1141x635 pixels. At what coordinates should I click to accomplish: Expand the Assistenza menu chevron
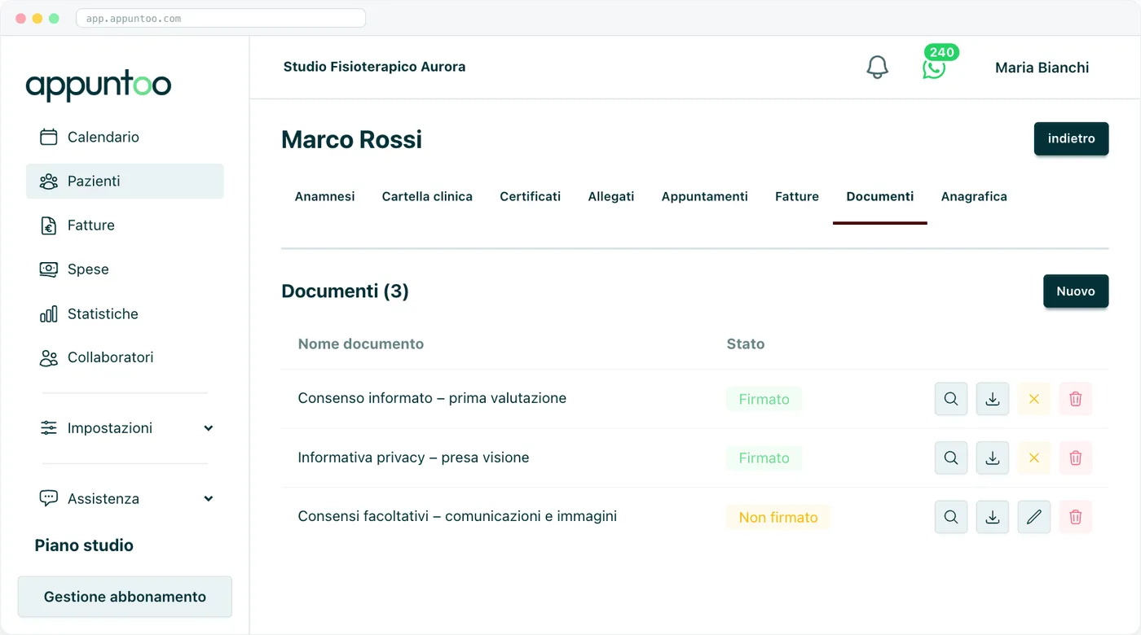[x=209, y=498]
